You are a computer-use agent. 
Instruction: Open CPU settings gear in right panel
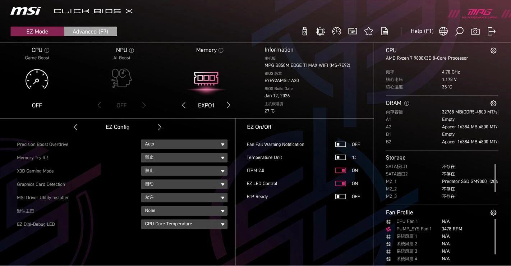[493, 51]
